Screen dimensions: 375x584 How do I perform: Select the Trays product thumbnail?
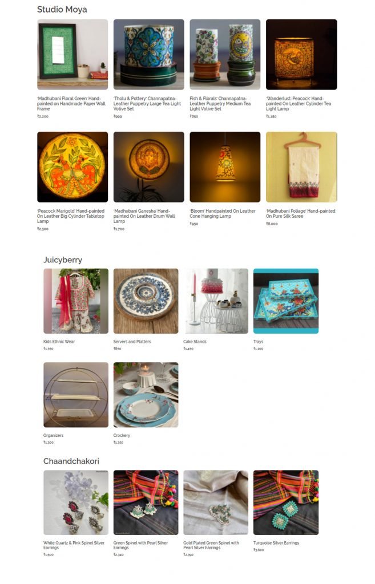(x=286, y=301)
